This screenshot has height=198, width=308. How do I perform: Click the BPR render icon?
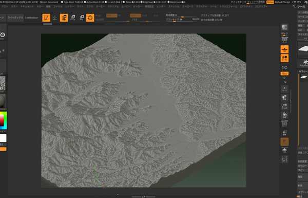(284, 27)
